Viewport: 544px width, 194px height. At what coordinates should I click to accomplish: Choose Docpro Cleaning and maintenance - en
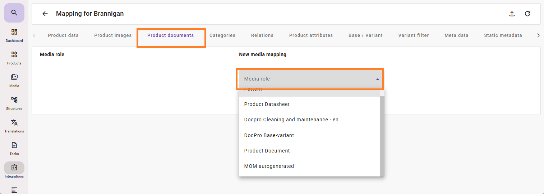(291, 120)
